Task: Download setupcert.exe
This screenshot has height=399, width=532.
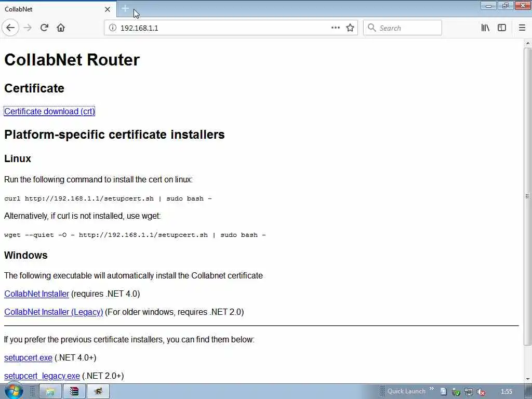Action: tap(28, 357)
